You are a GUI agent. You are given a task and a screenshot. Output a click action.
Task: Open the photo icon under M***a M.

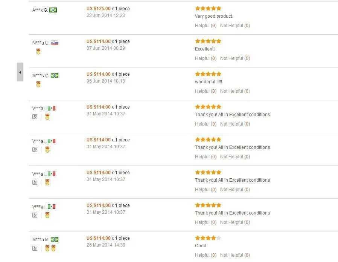point(35,248)
